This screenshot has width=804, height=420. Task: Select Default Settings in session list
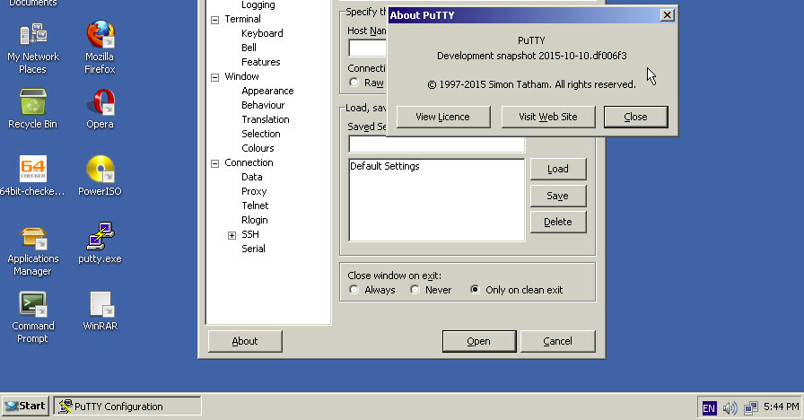click(x=385, y=166)
